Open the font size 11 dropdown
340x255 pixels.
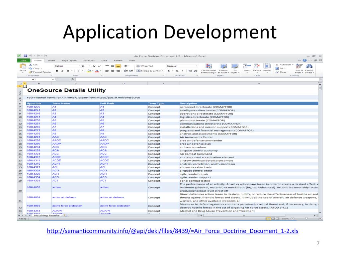(90, 66)
